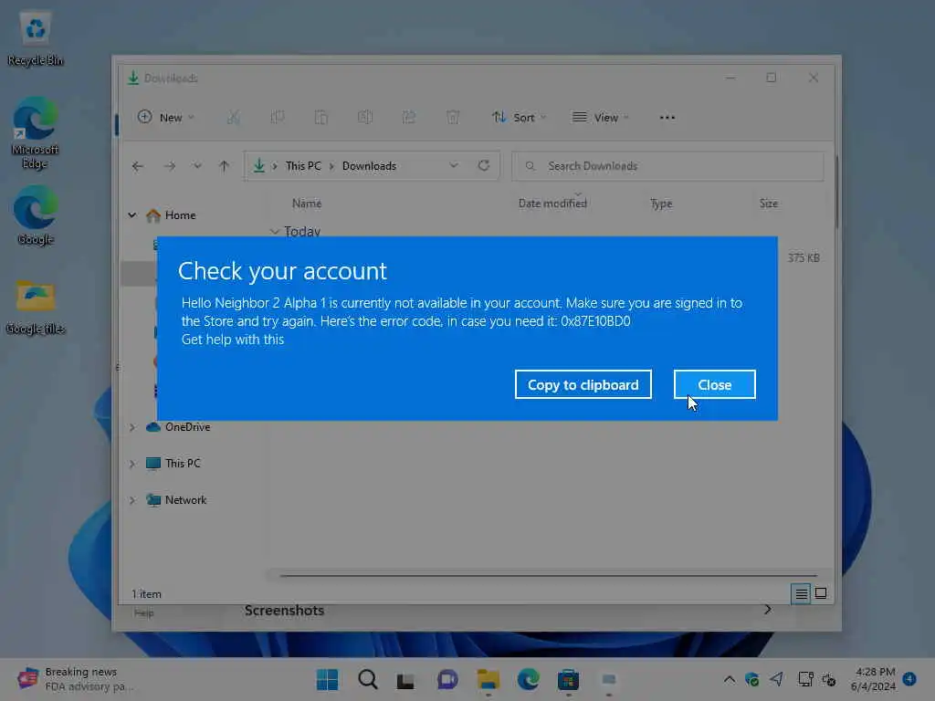Open the See more ellipsis menu
The image size is (935, 701).
667,118
